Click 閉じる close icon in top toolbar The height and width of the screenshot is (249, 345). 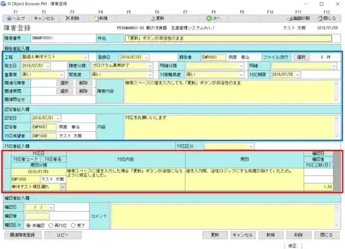[x=327, y=18]
